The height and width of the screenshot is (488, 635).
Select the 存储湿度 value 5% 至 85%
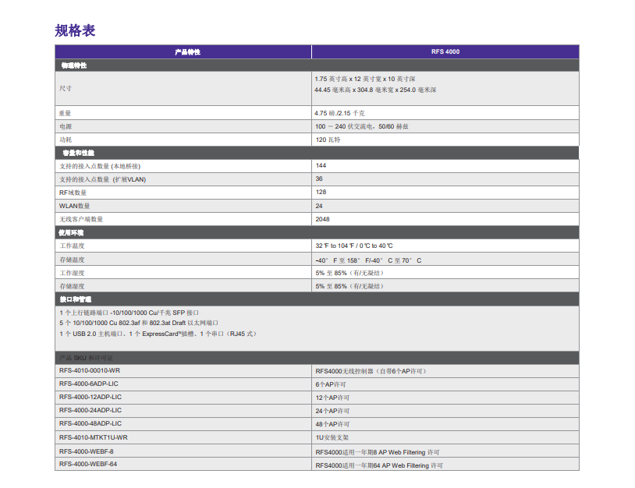[x=349, y=287]
